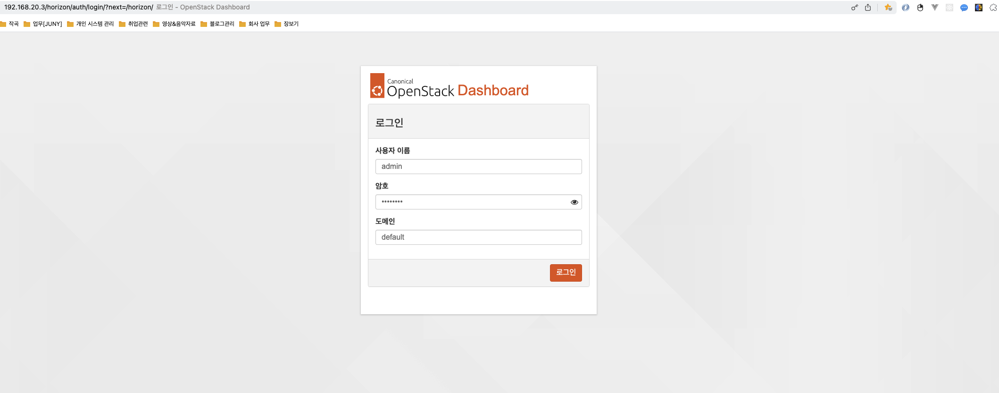
Task: Click the share page icon
Action: point(868,8)
